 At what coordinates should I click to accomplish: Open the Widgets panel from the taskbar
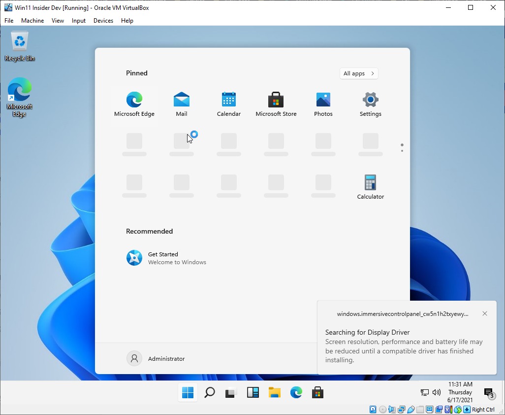[253, 392]
